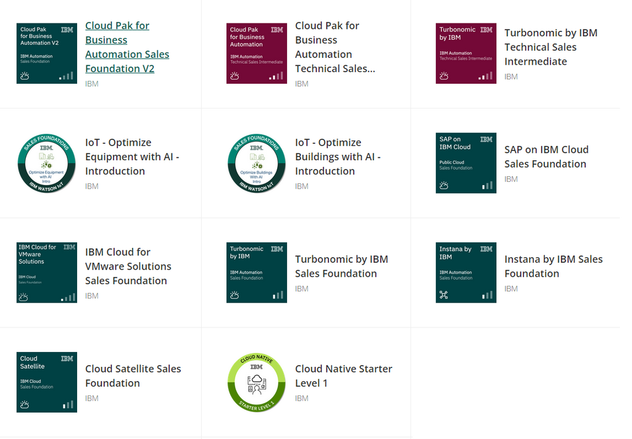Click the Cloud Pak Business Automation V2 badge image
The height and width of the screenshot is (439, 632).
click(x=47, y=54)
